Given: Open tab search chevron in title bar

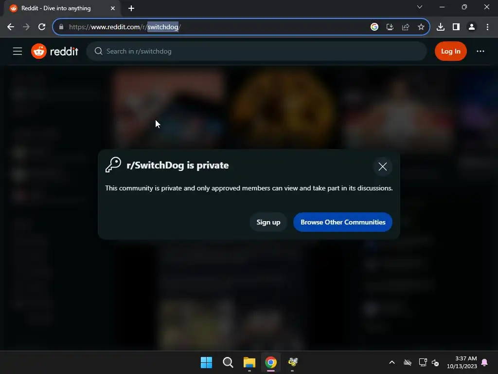Looking at the screenshot, I should [420, 7].
